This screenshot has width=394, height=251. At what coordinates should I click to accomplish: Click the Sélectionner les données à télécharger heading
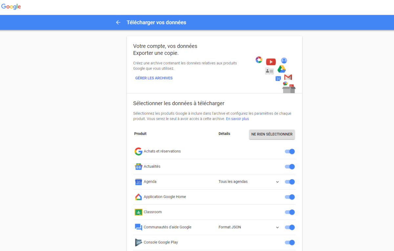179,103
